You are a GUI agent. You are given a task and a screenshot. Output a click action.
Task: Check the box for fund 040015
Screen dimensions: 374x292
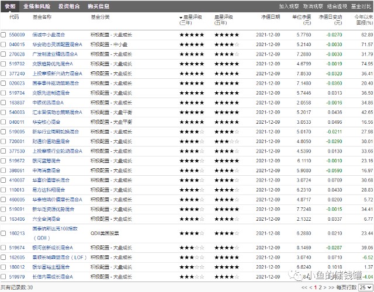point(3,44)
